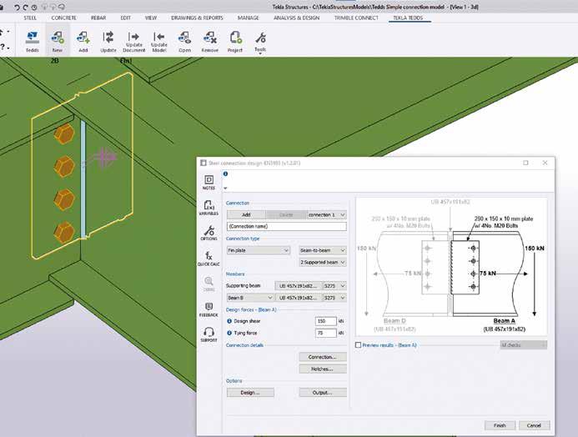Open the Fin plate connection type dropdown
578x437 pixels.
[x=258, y=250]
